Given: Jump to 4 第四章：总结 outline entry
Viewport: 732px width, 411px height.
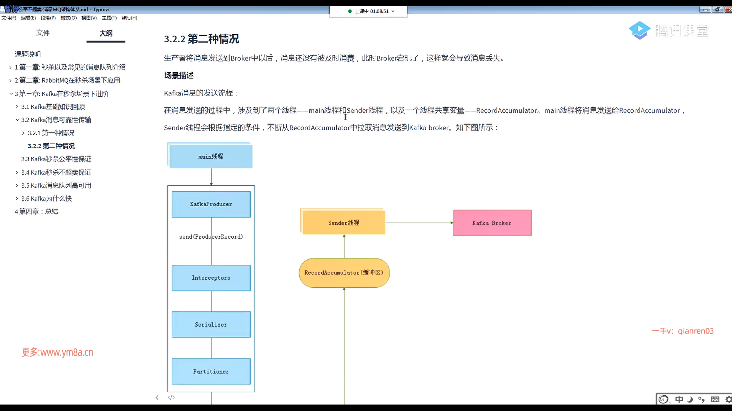Looking at the screenshot, I should click(36, 212).
